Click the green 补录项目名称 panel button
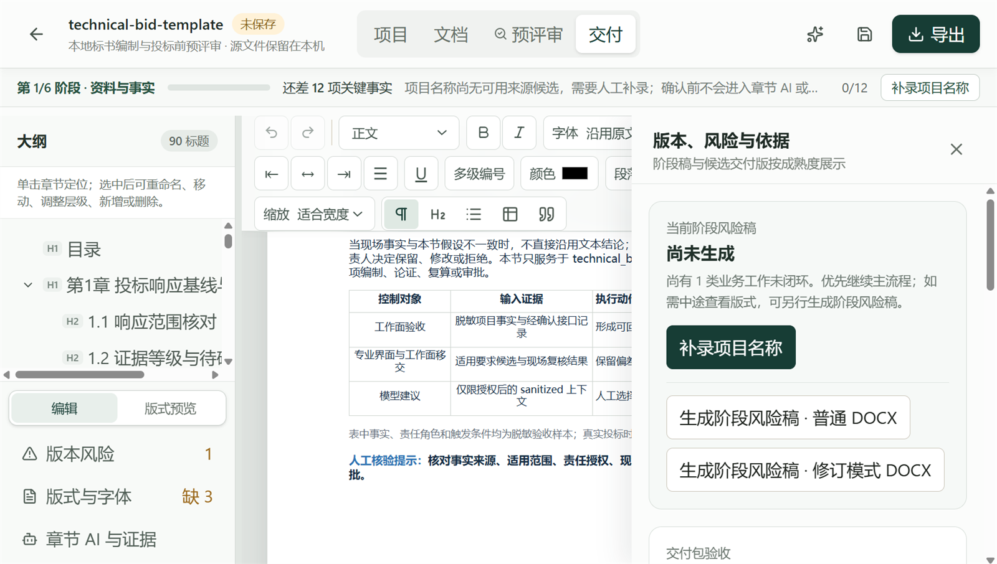The width and height of the screenshot is (997, 564). coord(730,347)
